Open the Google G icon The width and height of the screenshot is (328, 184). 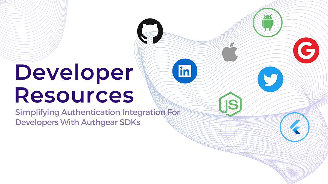pyautogui.click(x=307, y=50)
